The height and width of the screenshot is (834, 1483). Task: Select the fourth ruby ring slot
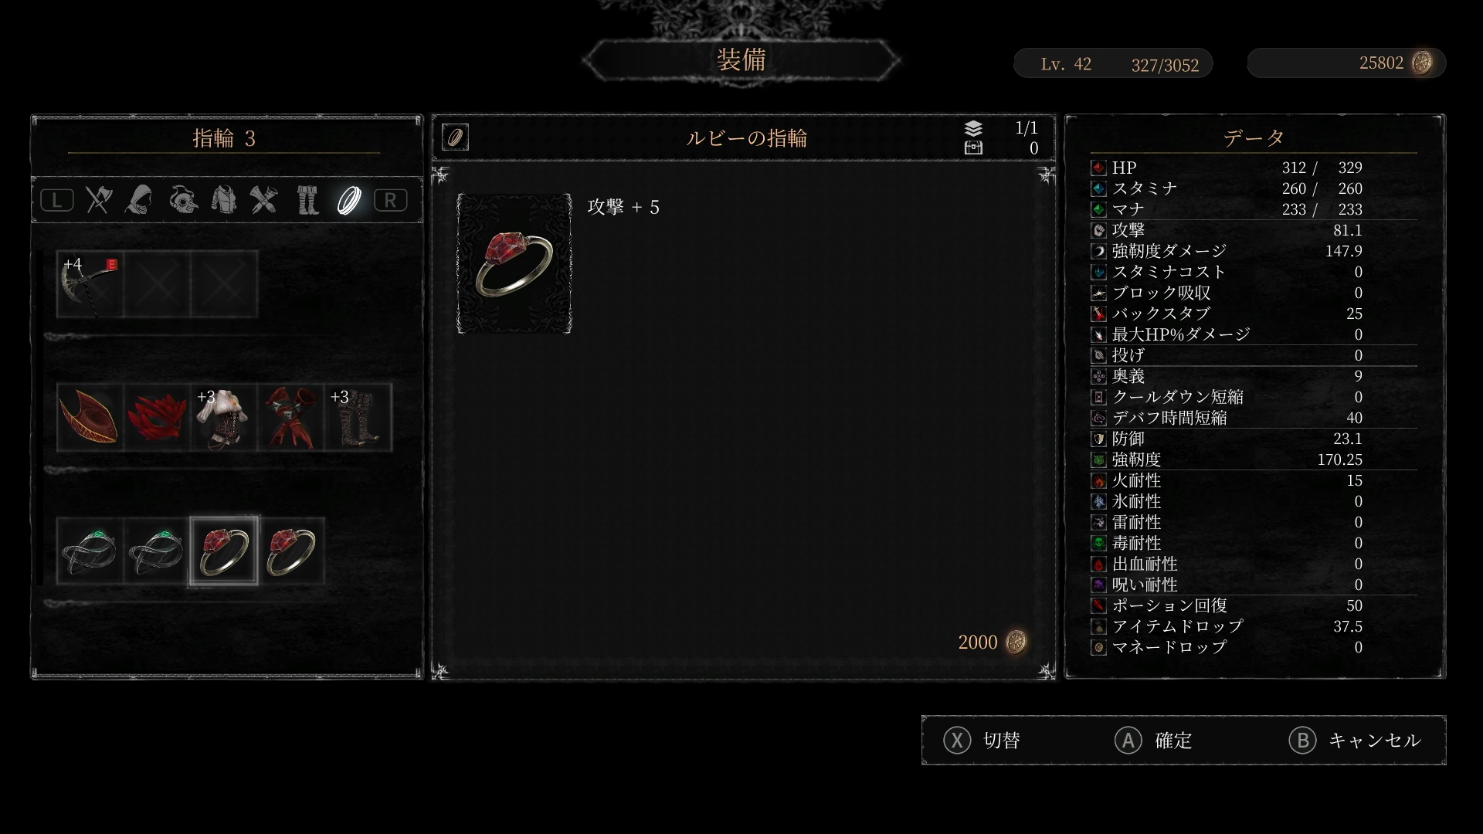[290, 551]
